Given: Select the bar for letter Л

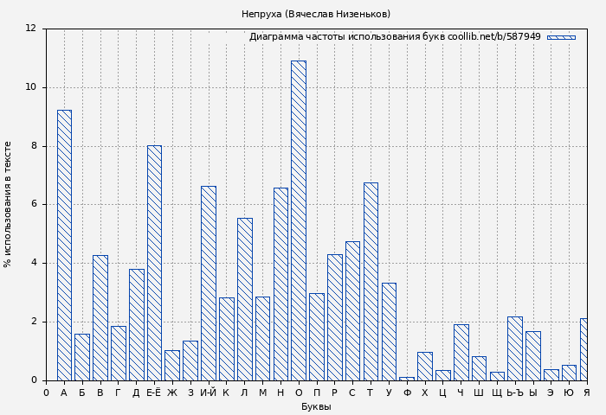Looking at the screenshot, I should [244, 299].
